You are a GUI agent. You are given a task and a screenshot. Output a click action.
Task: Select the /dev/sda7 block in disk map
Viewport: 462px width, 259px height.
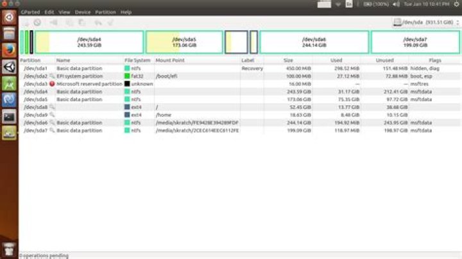coord(415,42)
